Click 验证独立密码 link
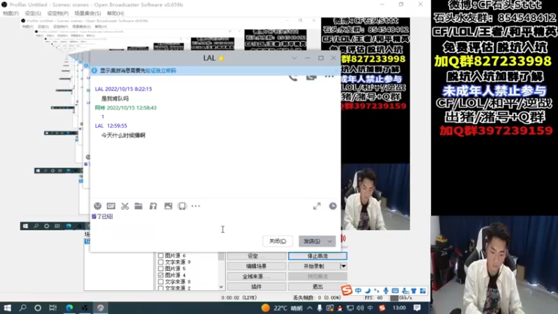Image resolution: width=558 pixels, height=314 pixels. click(x=160, y=70)
